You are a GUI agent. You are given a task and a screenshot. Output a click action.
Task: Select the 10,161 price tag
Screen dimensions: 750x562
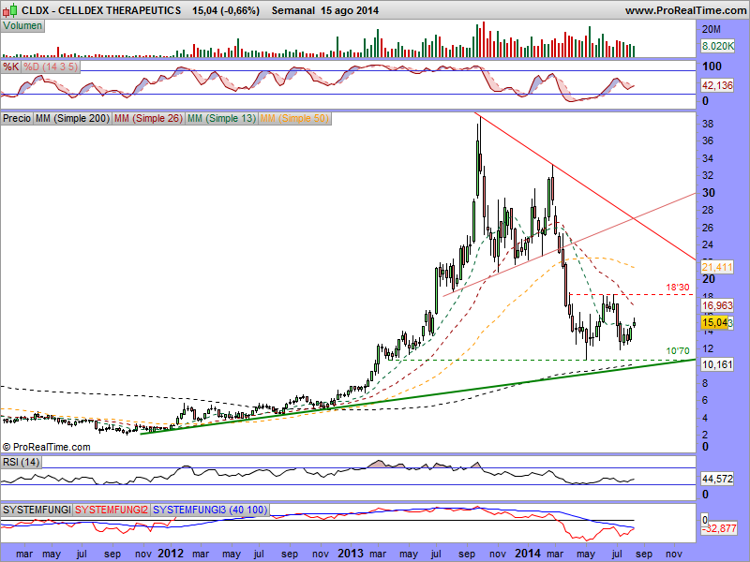click(x=717, y=364)
